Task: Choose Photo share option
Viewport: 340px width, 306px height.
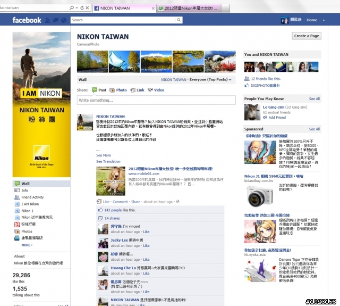Action: [x=118, y=90]
